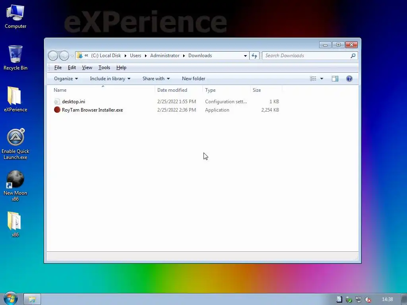Click the Downloads breadcrumb

[200, 56]
